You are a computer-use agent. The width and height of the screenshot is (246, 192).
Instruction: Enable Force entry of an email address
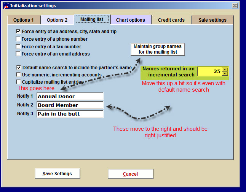(x=18, y=54)
